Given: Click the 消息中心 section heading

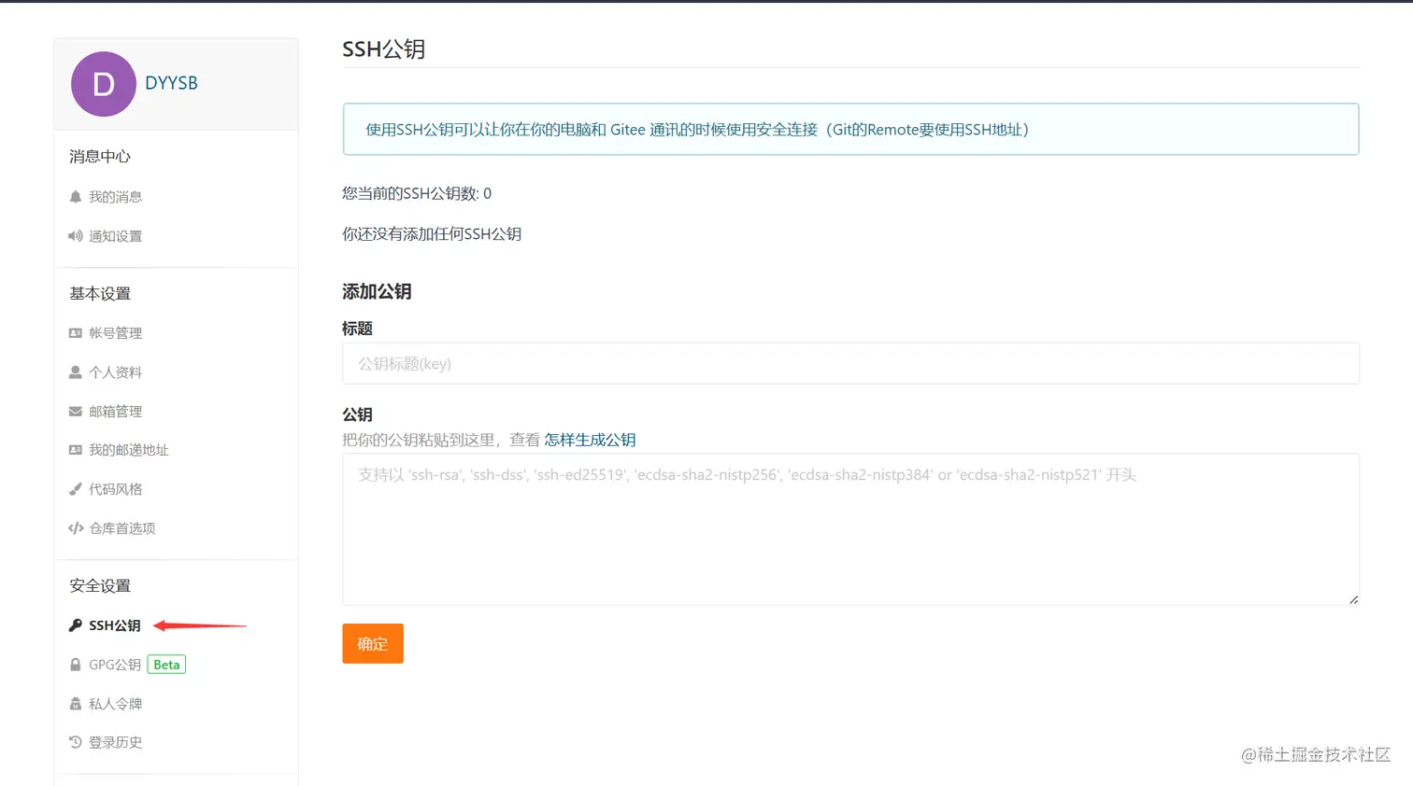Looking at the screenshot, I should click(x=100, y=156).
